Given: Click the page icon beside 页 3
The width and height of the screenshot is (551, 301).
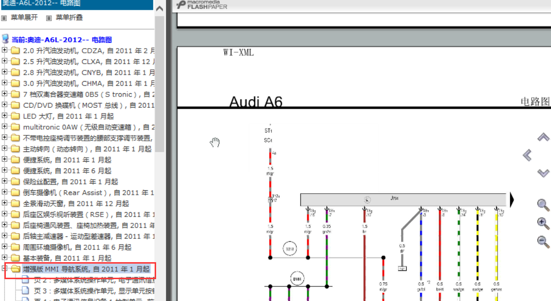Looking at the screenshot, I should coord(25,290).
